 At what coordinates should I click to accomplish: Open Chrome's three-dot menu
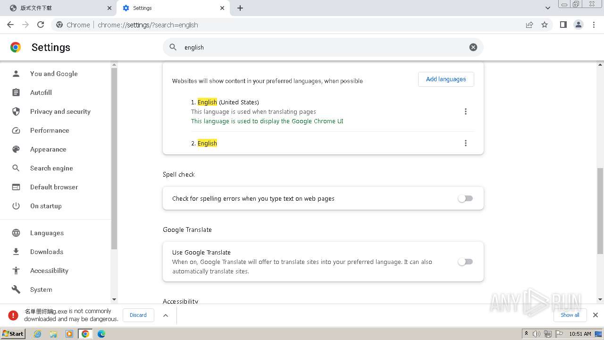[594, 25]
